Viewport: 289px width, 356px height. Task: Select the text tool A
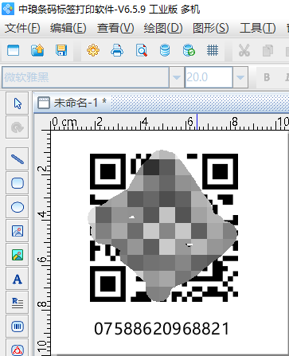[18, 279]
